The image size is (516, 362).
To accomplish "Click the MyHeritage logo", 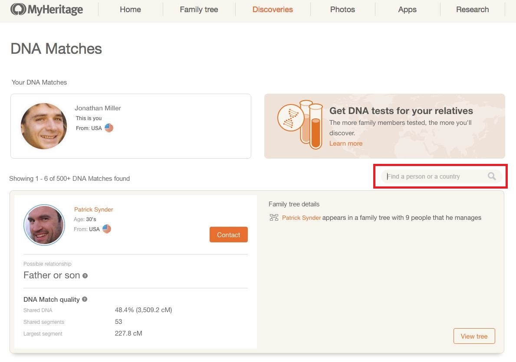I will coord(47,10).
